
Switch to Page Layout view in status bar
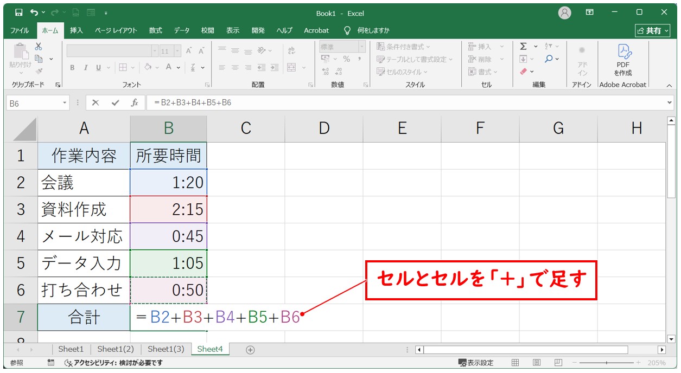536,363
